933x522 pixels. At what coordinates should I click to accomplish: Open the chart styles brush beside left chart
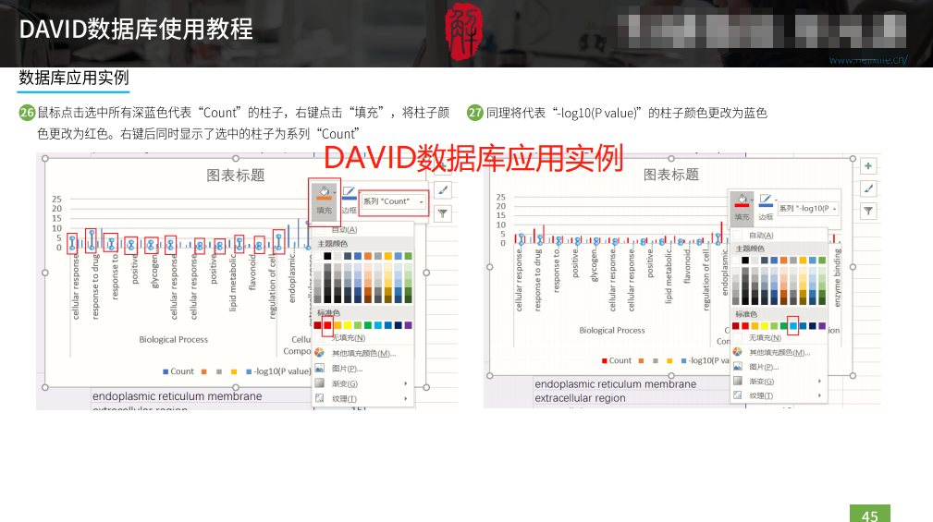click(443, 190)
